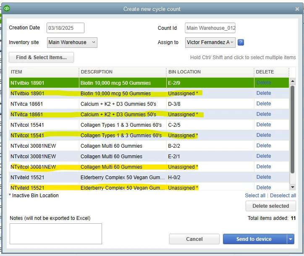Click Unassigned bin of highlighted Biotin row
This screenshot has height=256, width=304.
tap(210, 94)
